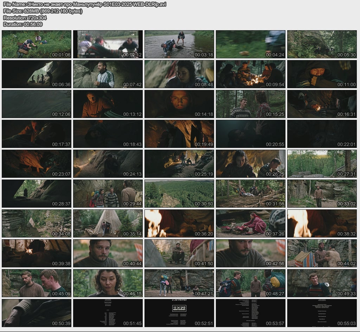Open the aerial forest view at 00:30:50

[179, 194]
